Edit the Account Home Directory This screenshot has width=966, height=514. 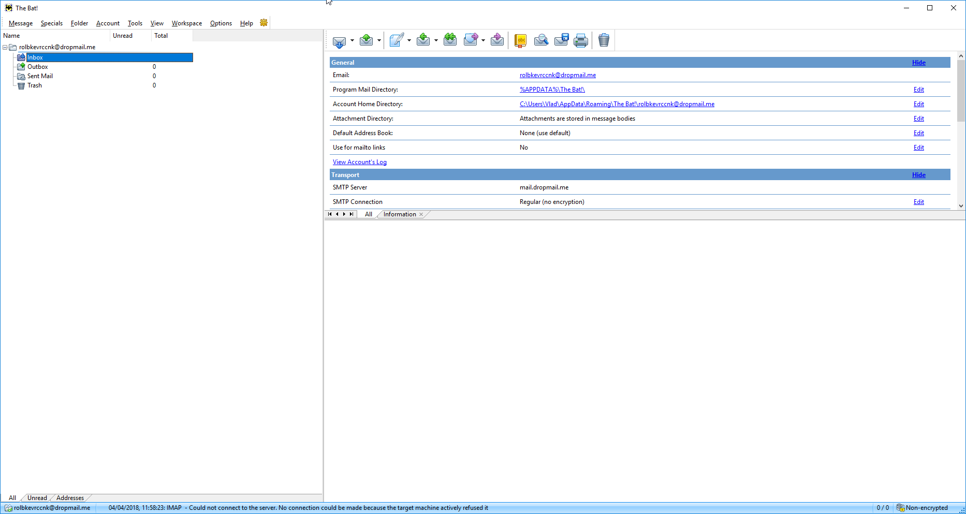coord(919,104)
